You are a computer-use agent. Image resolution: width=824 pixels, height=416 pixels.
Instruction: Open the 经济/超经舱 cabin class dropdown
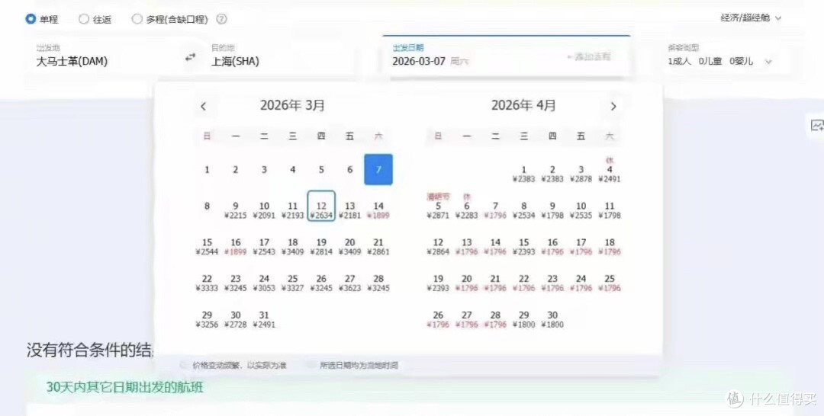751,18
